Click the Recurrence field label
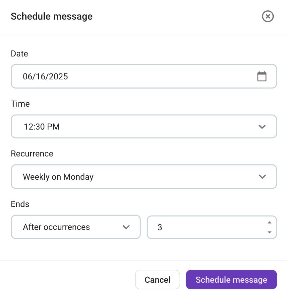The height and width of the screenshot is (297, 287). coord(32,153)
